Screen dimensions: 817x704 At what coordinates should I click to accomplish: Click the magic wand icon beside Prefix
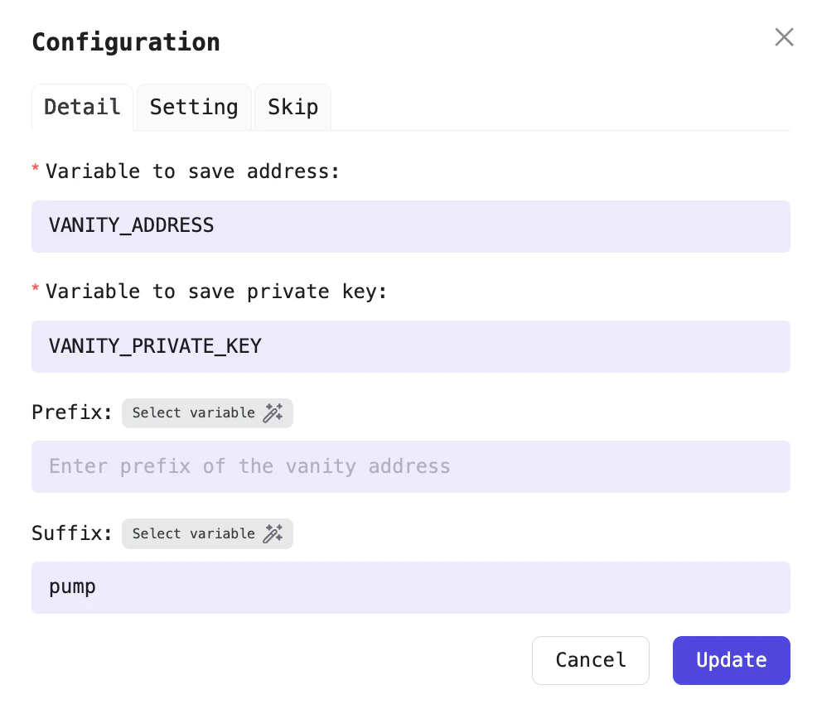point(273,412)
